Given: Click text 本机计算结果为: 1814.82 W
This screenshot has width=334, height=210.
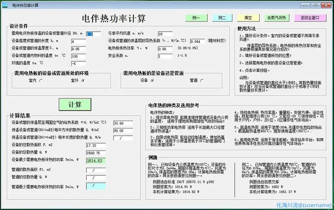Looking at the screenshot, I should point(176,192).
